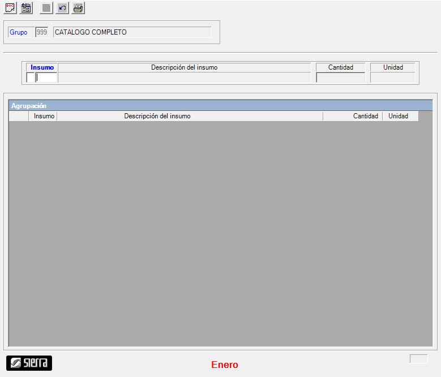Click the blue Insumo label

(42, 67)
